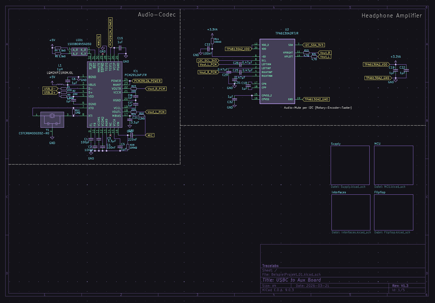Click the Audio-Mute per I2C text note
The image size is (435, 303).
(318, 108)
